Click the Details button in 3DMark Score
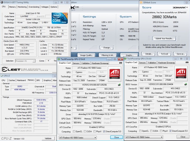This screenshot has height=141, width=190. (x=149, y=54)
